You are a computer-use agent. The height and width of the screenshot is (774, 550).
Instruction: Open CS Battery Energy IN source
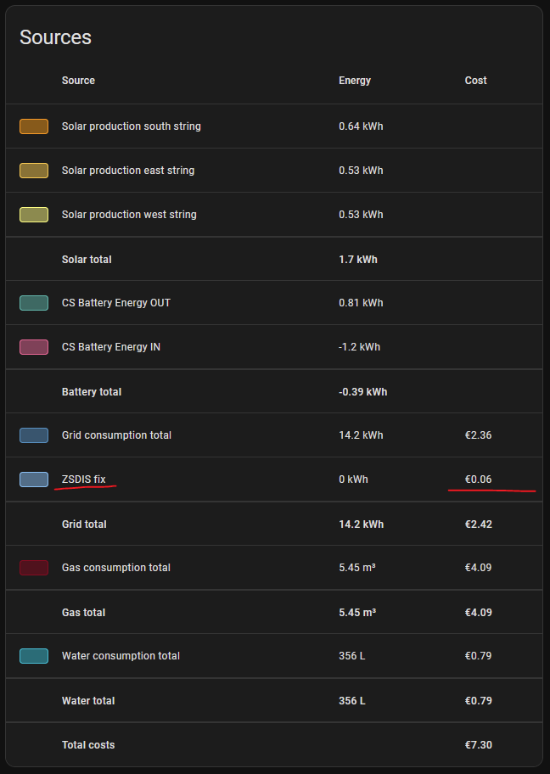tap(111, 347)
